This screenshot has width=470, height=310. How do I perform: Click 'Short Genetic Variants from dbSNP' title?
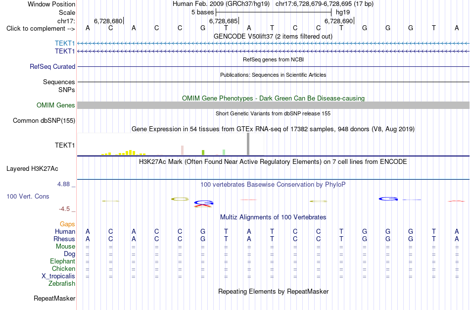click(x=273, y=113)
